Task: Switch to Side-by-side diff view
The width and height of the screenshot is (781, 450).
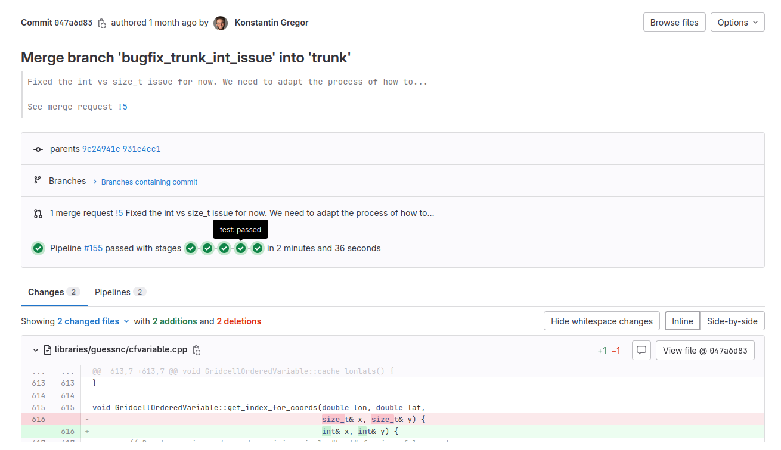Action: click(732, 321)
